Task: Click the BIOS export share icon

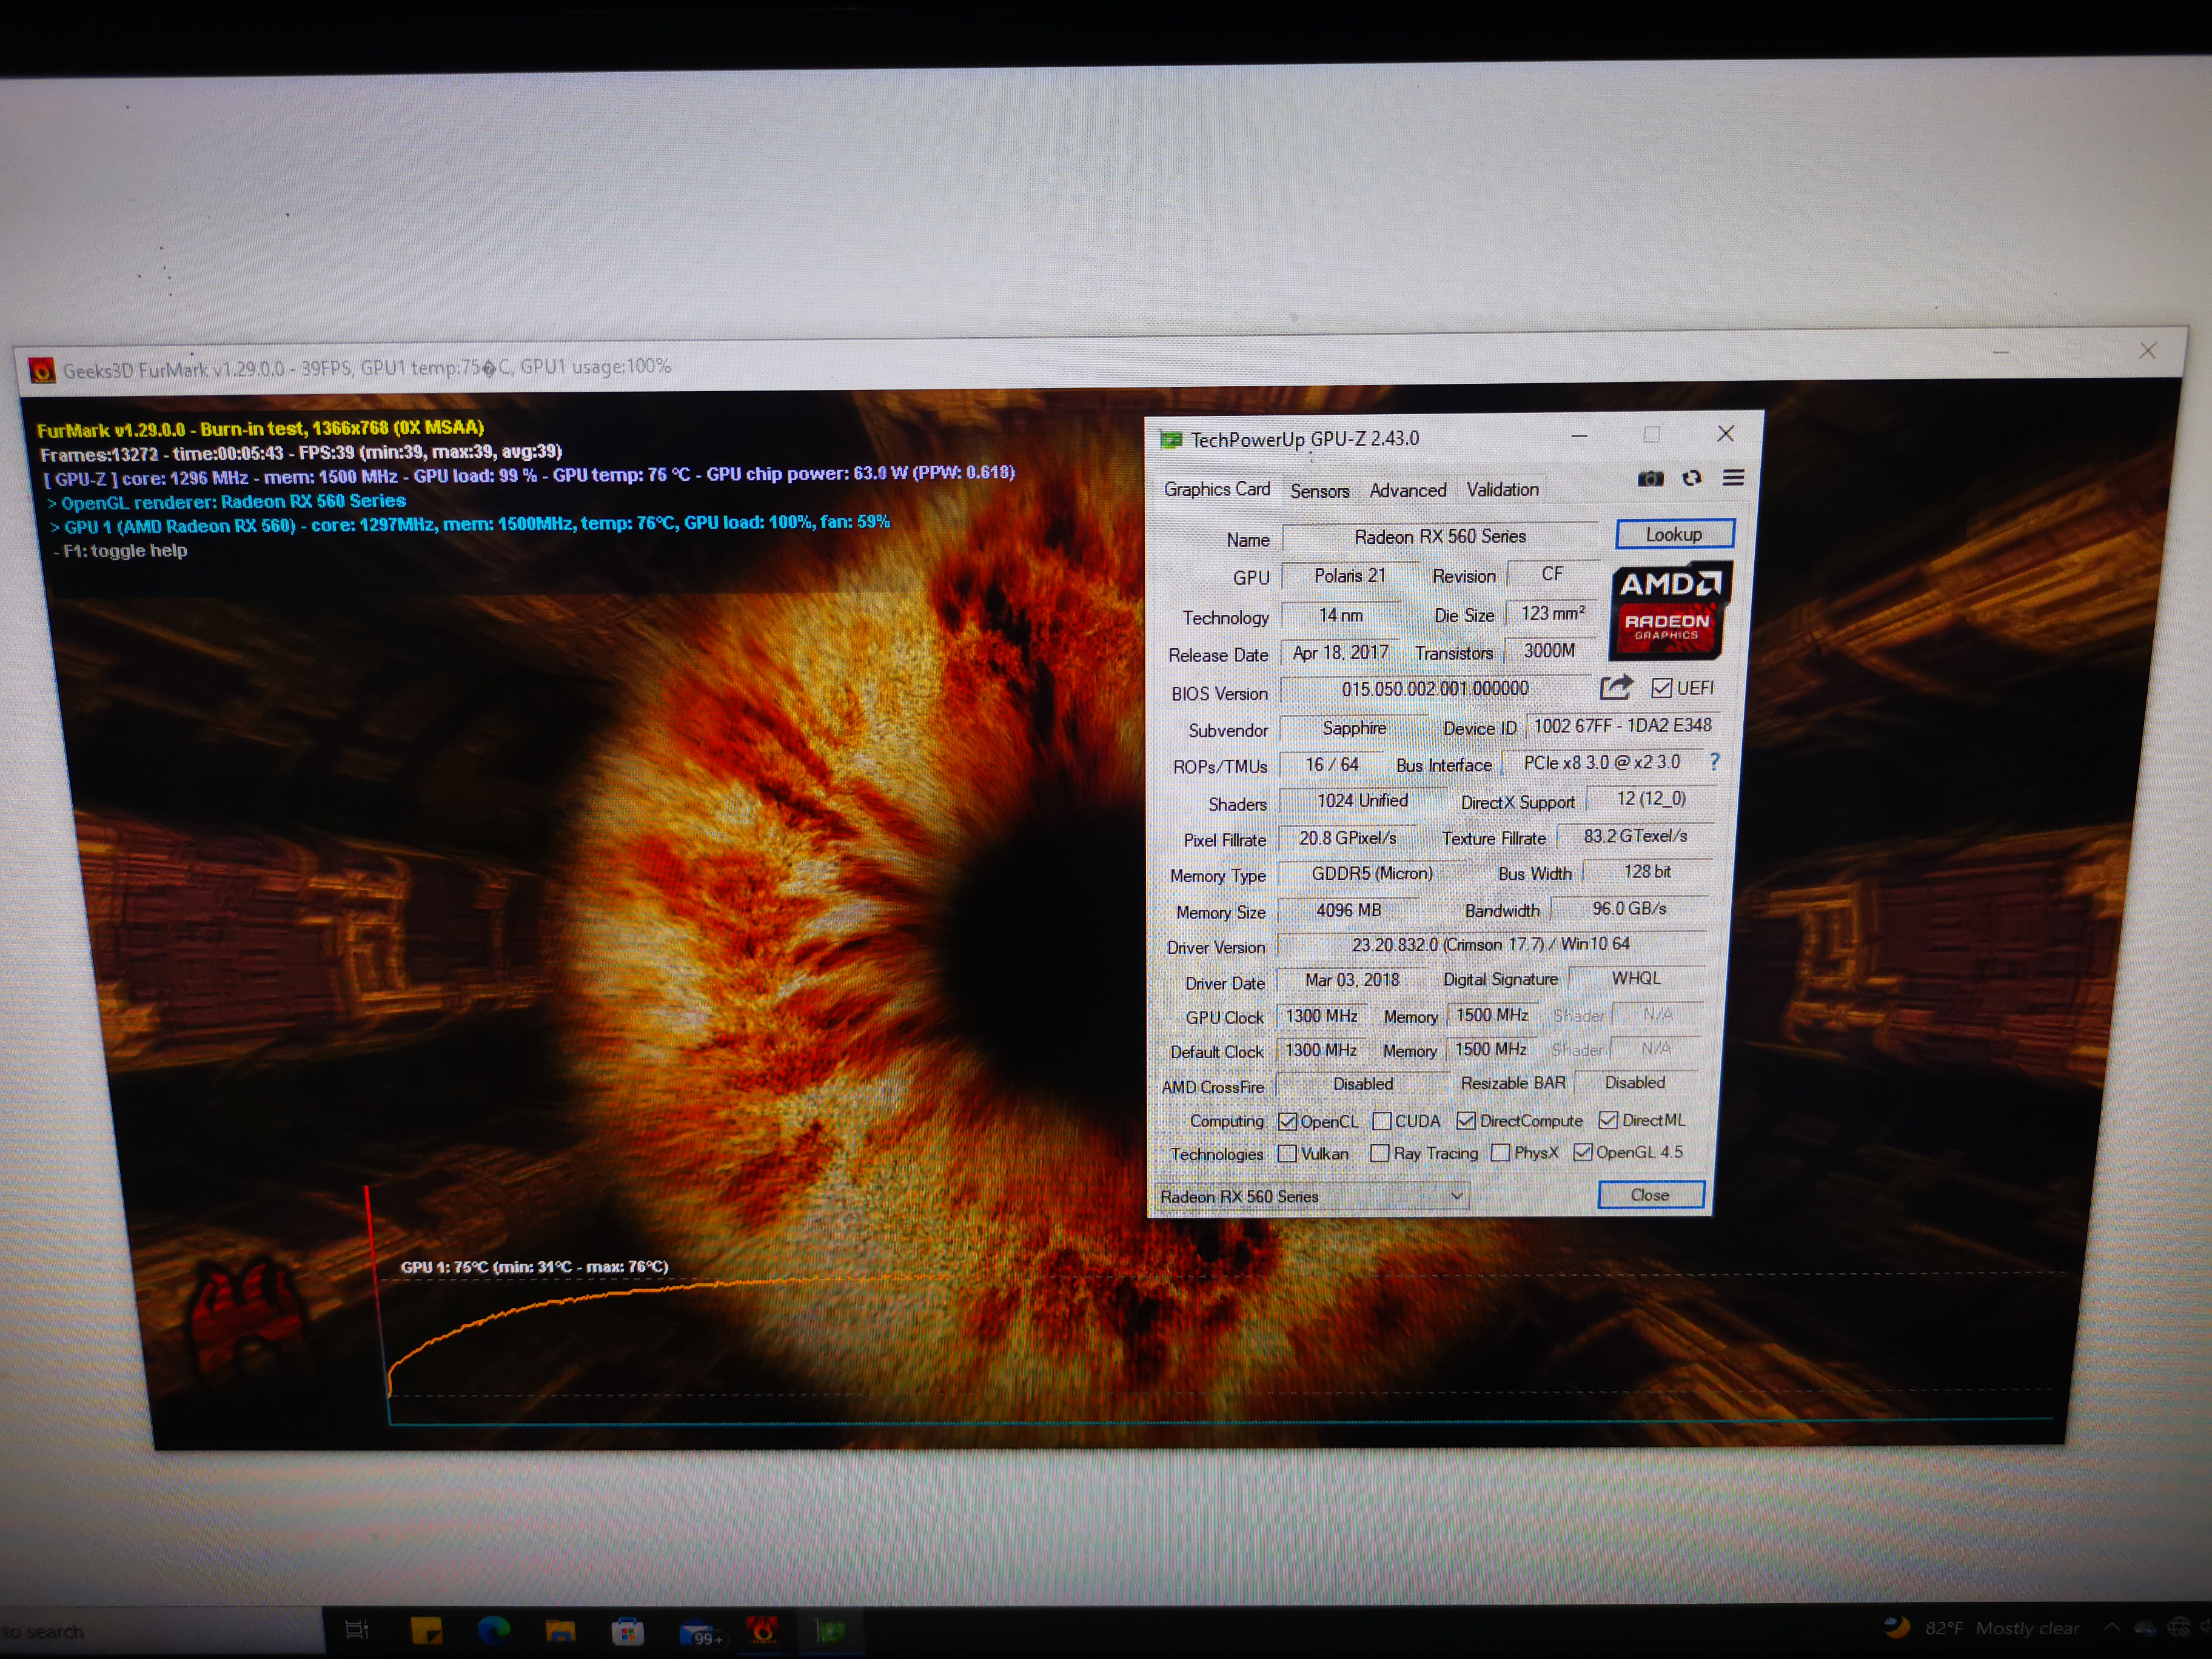Action: [x=1616, y=687]
